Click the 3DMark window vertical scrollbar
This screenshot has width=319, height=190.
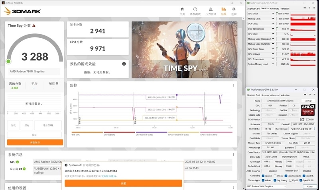[x=243, y=57]
